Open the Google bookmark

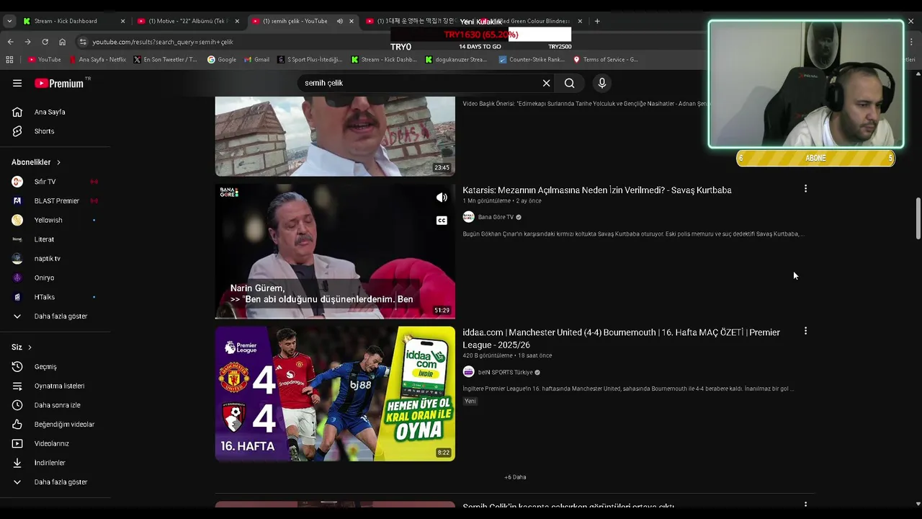[222, 60]
